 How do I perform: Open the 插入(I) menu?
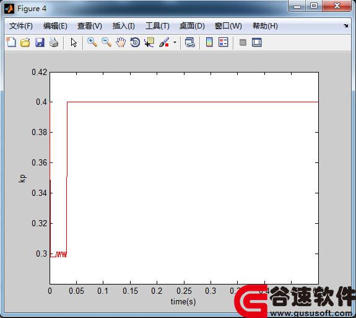[123, 26]
